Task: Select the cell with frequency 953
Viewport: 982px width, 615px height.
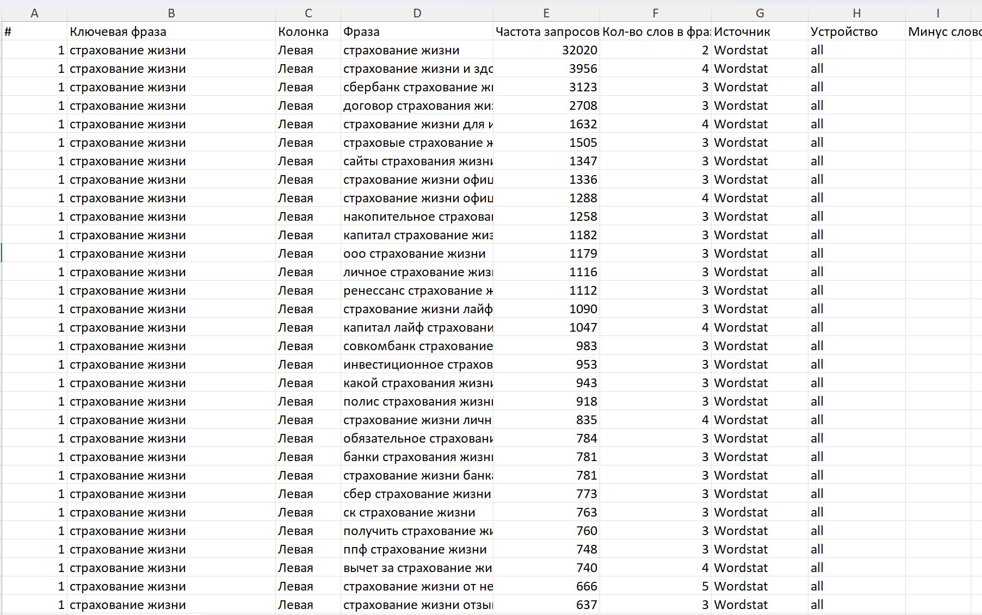Action: point(546,364)
